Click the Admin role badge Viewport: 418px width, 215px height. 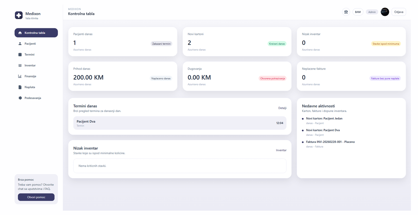pos(372,12)
